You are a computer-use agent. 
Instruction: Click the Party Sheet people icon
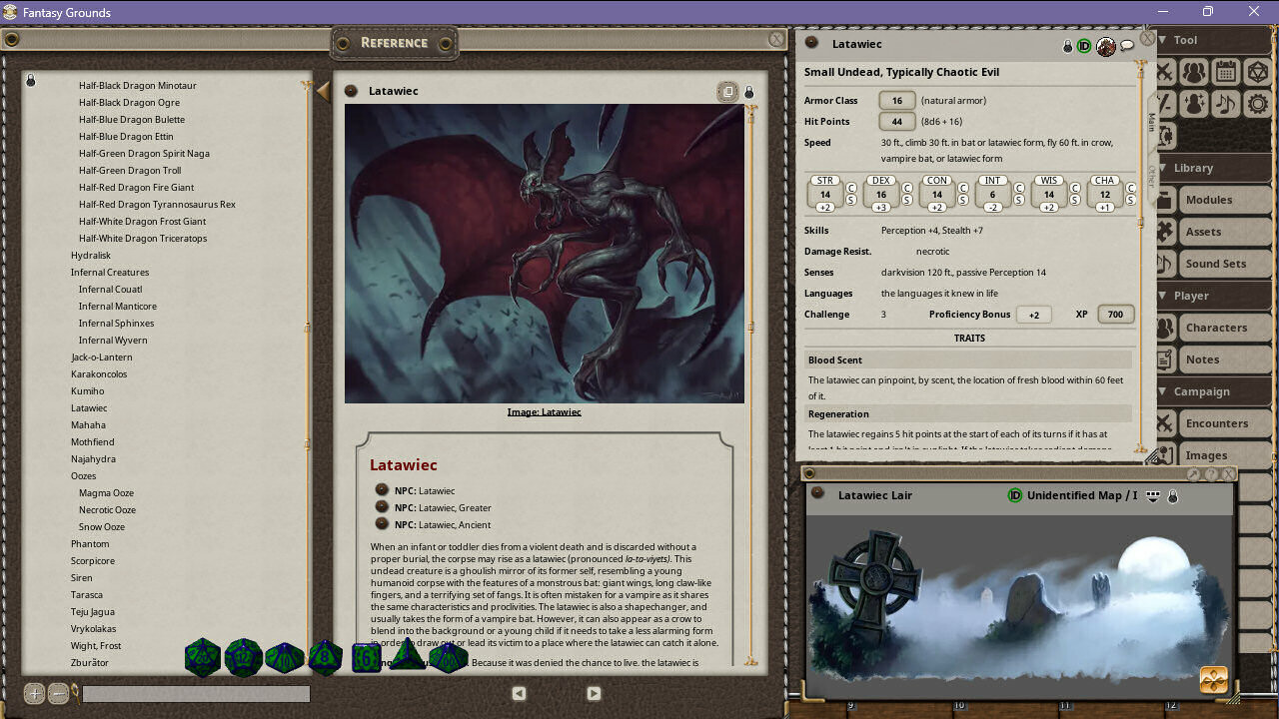point(1194,72)
